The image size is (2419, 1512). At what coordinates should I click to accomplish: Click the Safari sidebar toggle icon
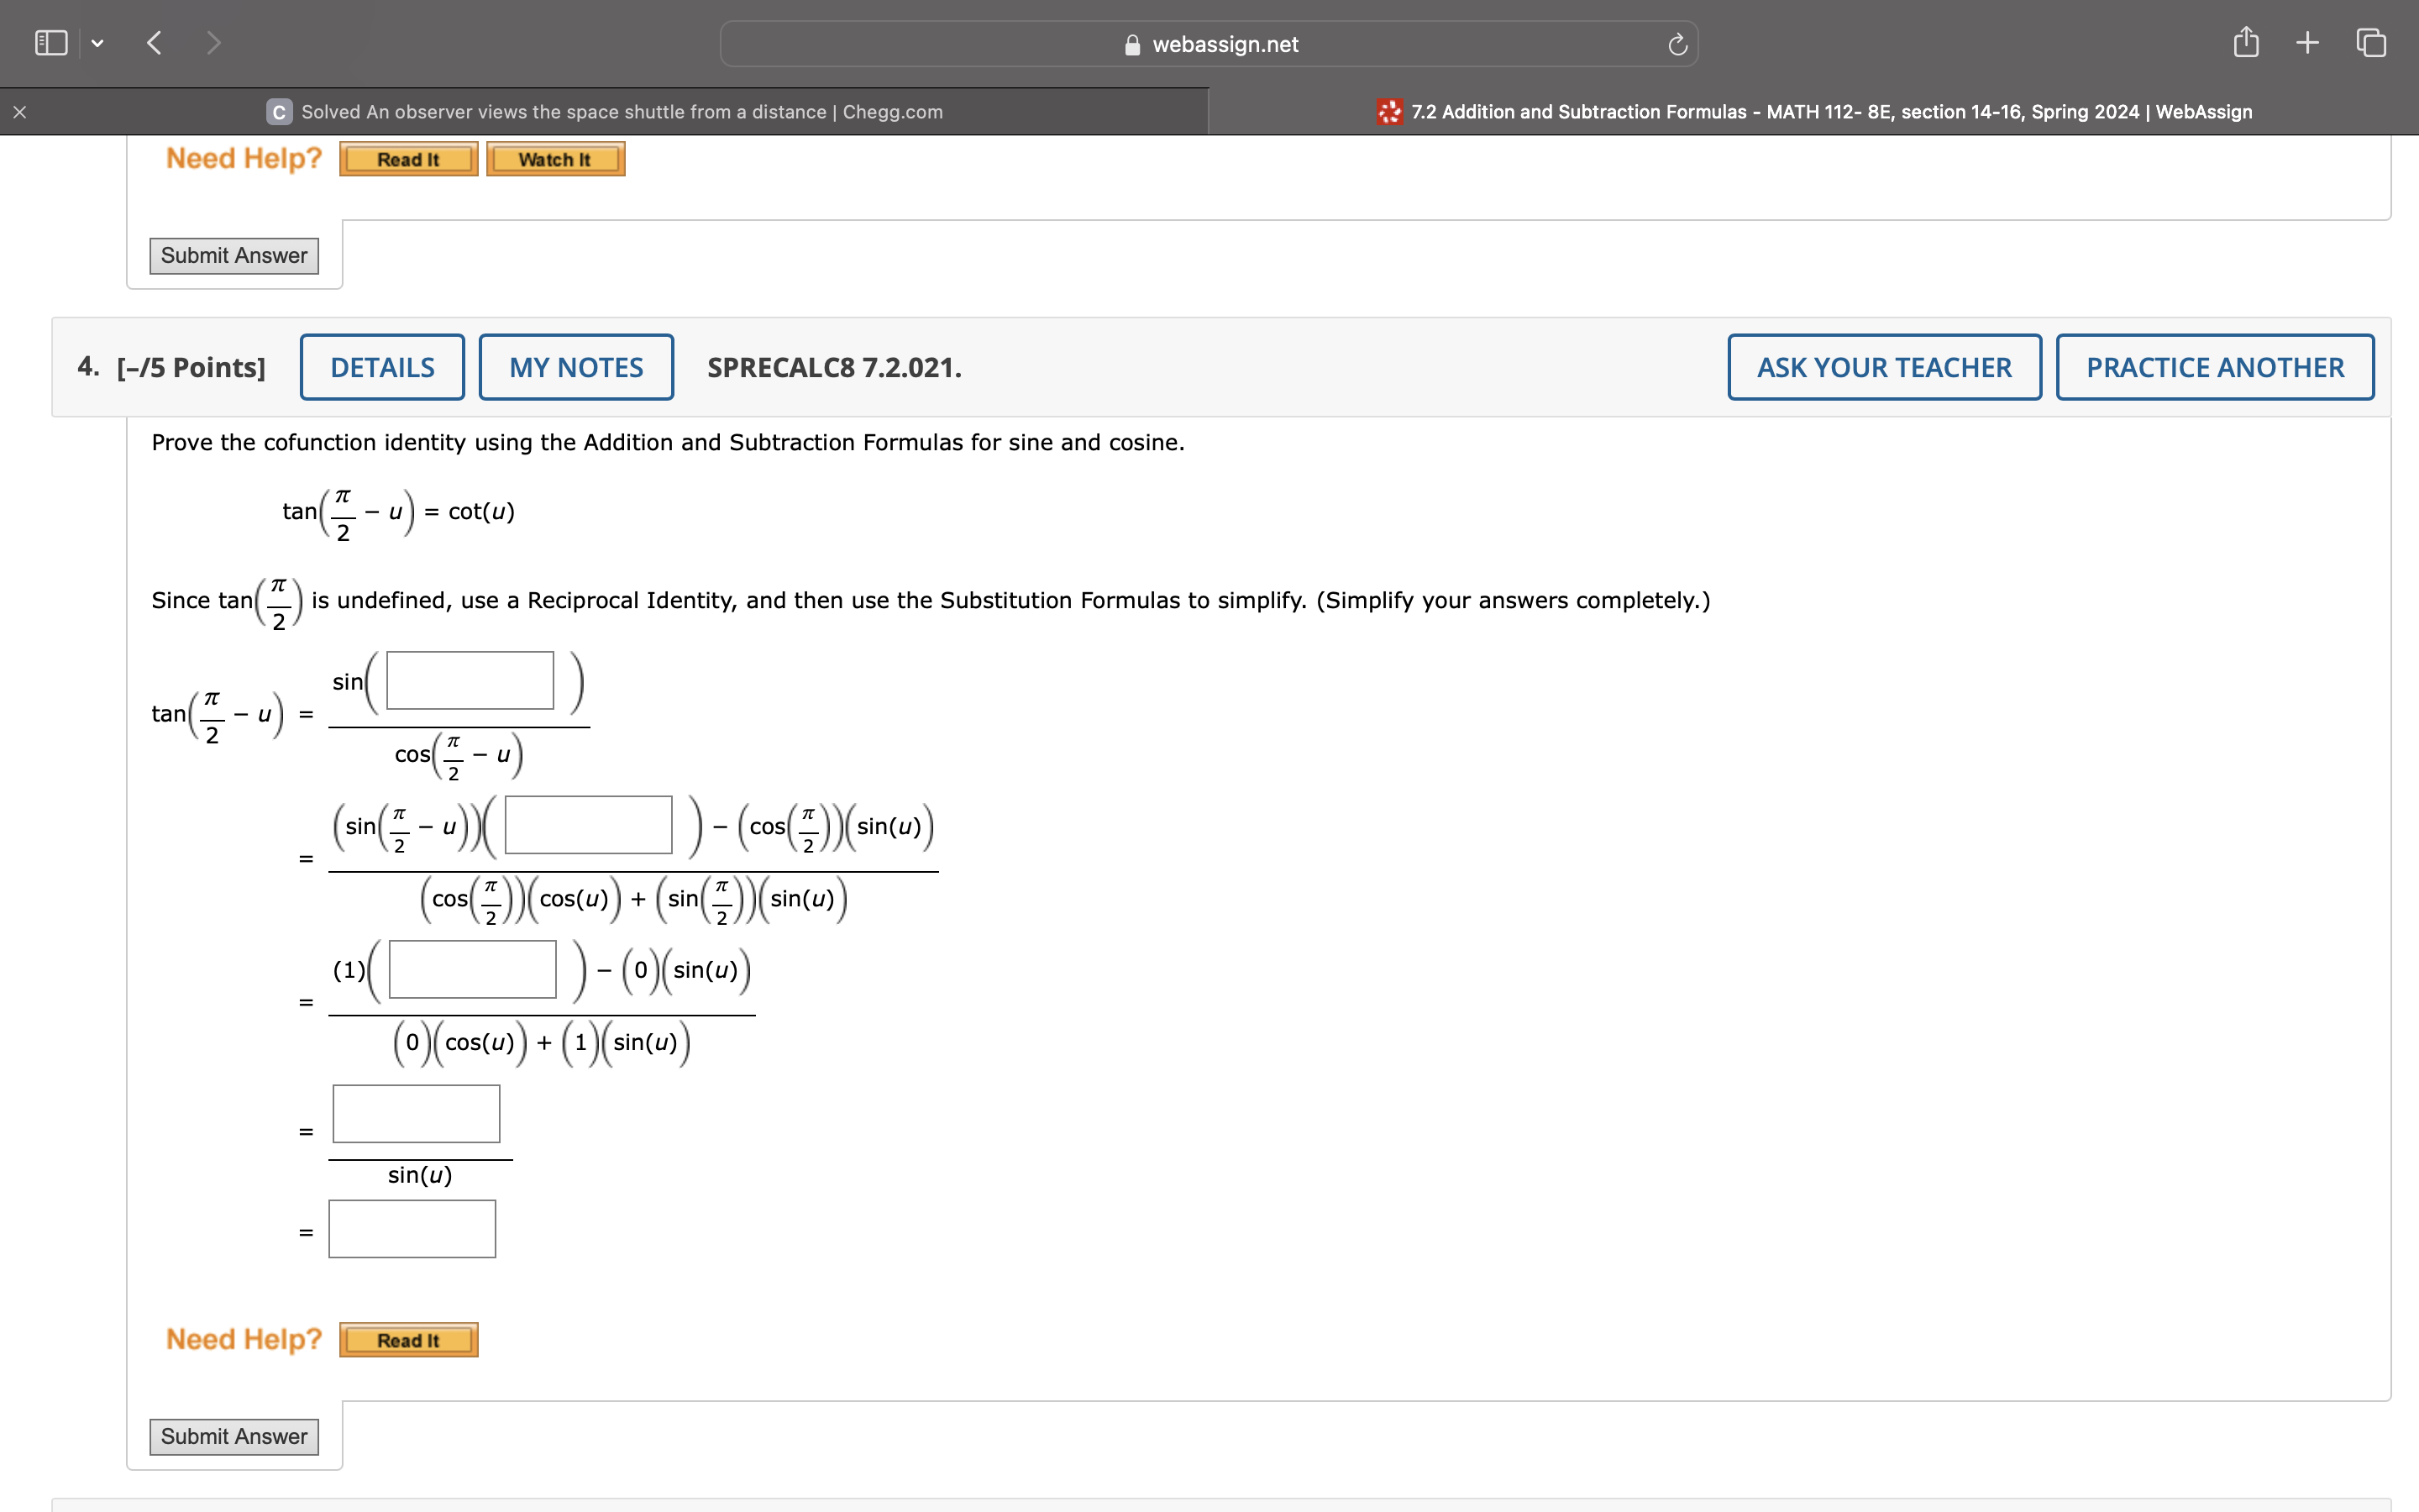click(x=51, y=43)
